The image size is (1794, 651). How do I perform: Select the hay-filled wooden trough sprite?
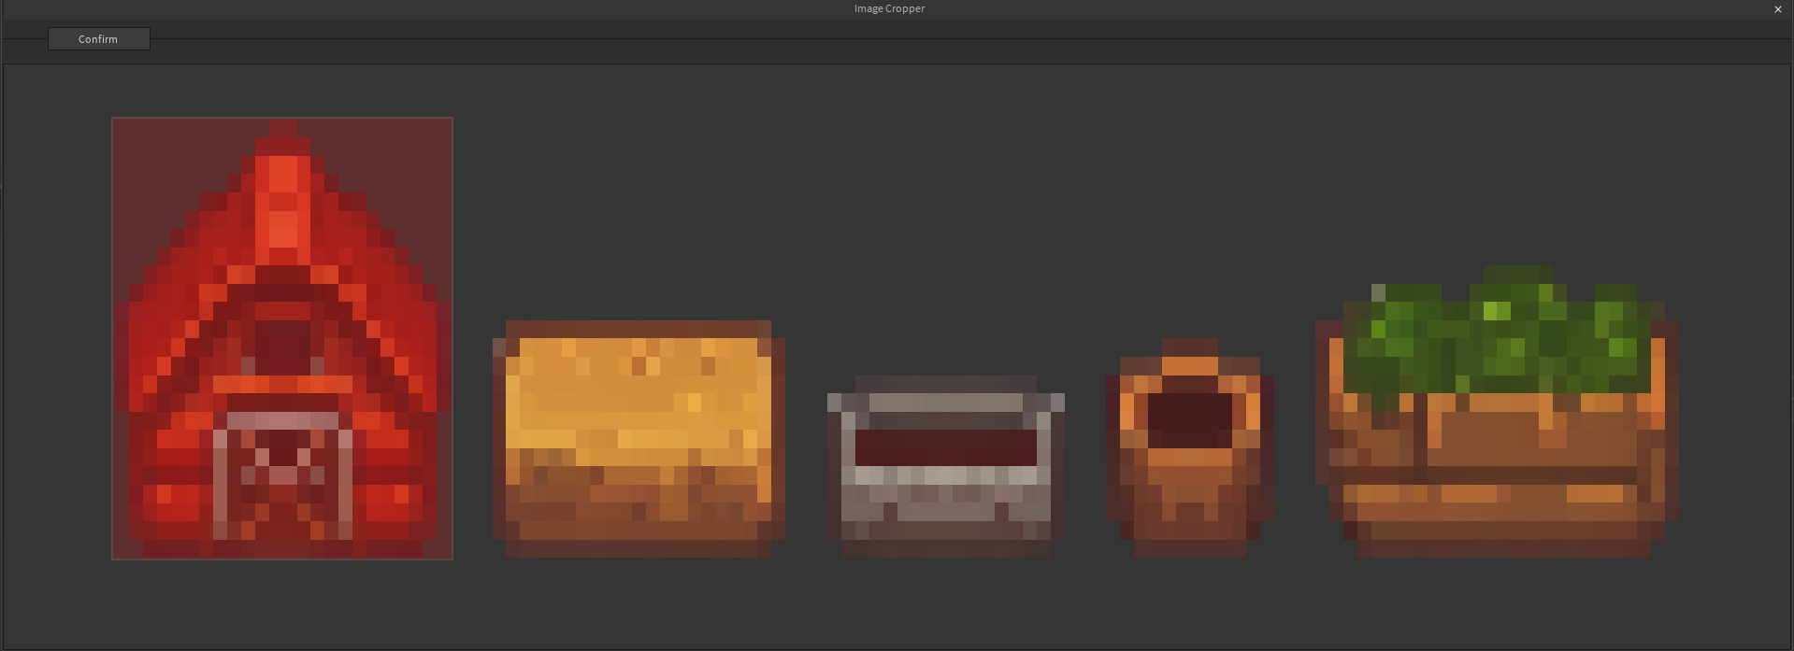pos(639,439)
